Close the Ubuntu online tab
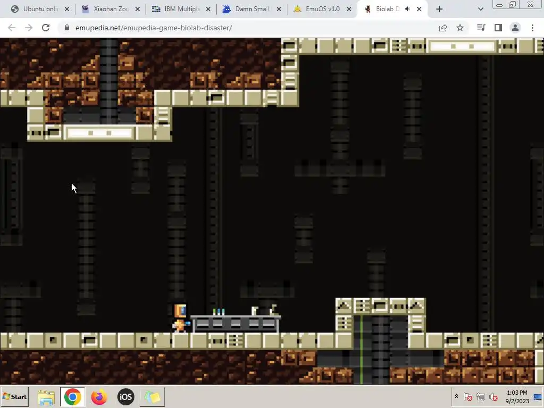The image size is (544, 408). 67,9
